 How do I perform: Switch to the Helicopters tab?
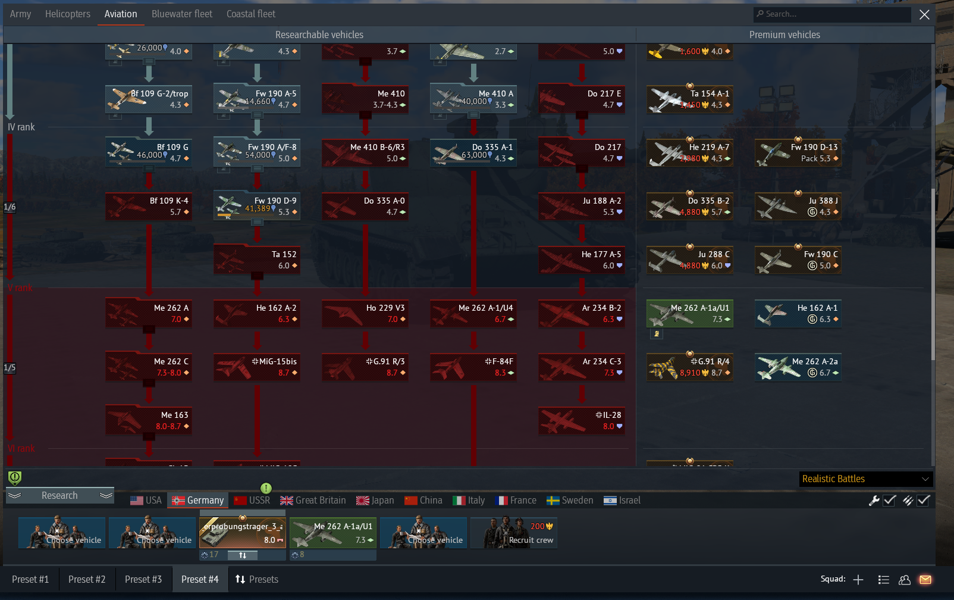coord(68,14)
